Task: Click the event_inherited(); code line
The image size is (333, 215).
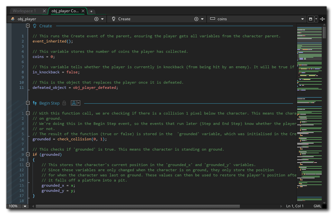Action: pyautogui.click(x=53, y=41)
